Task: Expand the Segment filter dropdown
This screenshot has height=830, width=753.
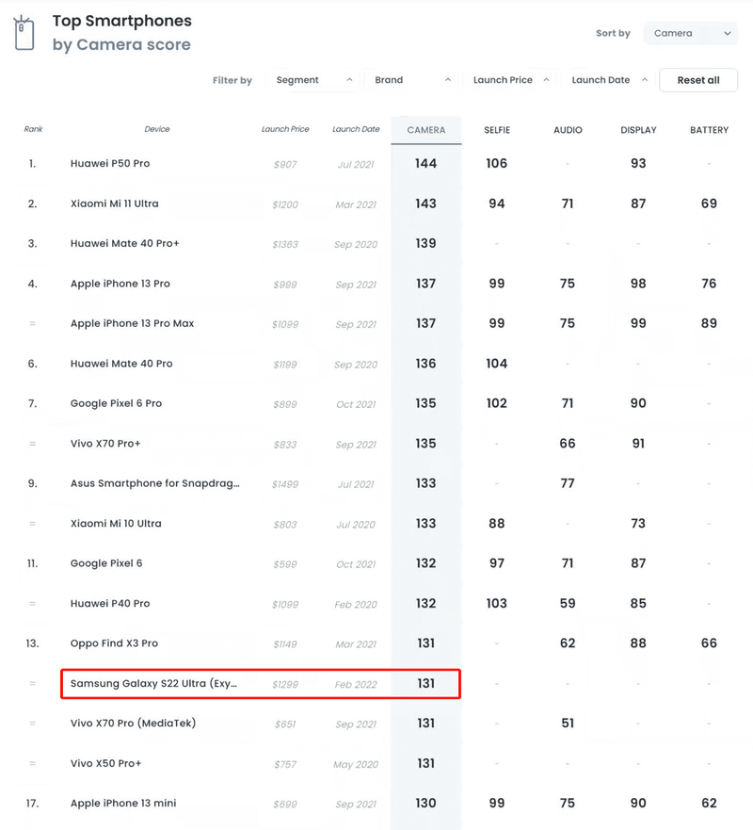Action: coord(311,80)
